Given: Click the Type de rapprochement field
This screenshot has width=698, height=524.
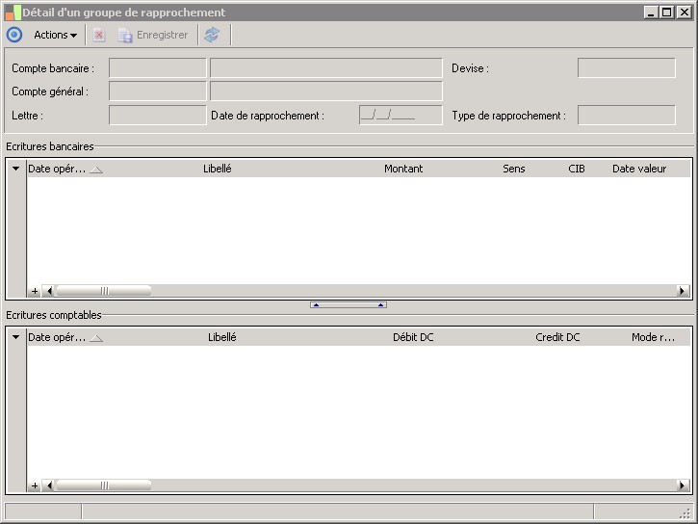Looking at the screenshot, I should click(627, 115).
